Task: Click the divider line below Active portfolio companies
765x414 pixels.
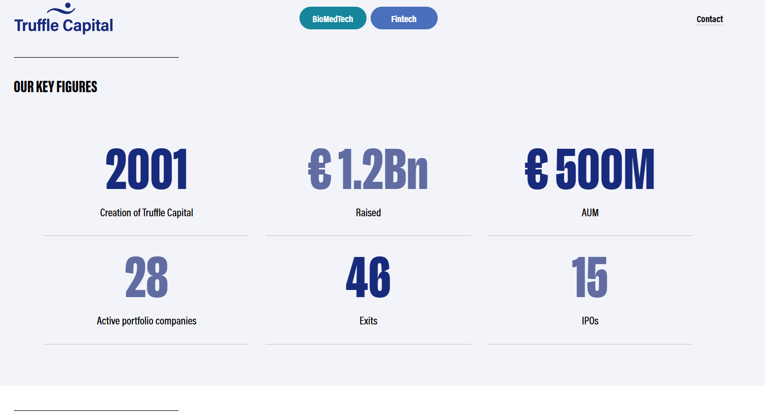Action: click(146, 344)
